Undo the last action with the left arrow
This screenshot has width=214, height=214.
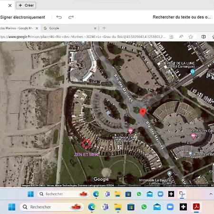click(59, 17)
